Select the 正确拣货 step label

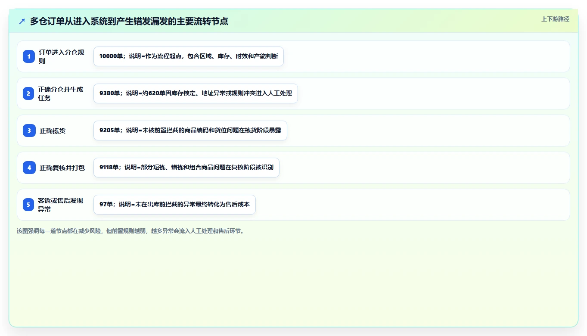pos(53,131)
